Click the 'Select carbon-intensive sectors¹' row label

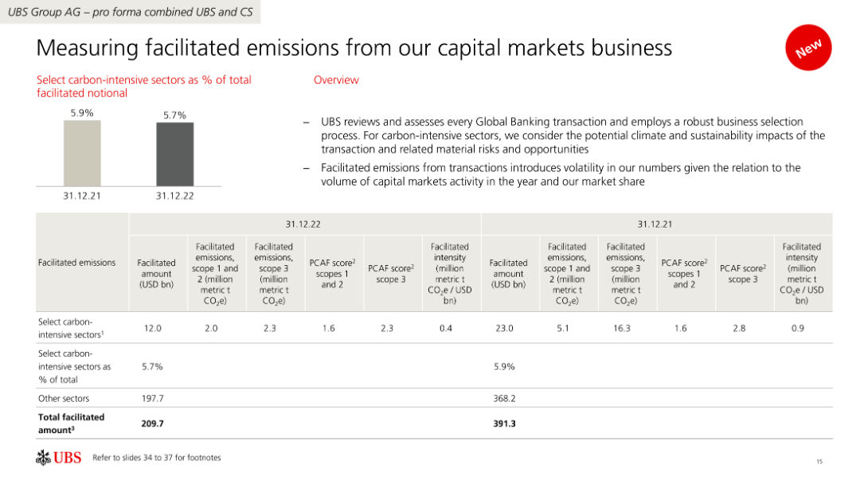click(x=72, y=328)
